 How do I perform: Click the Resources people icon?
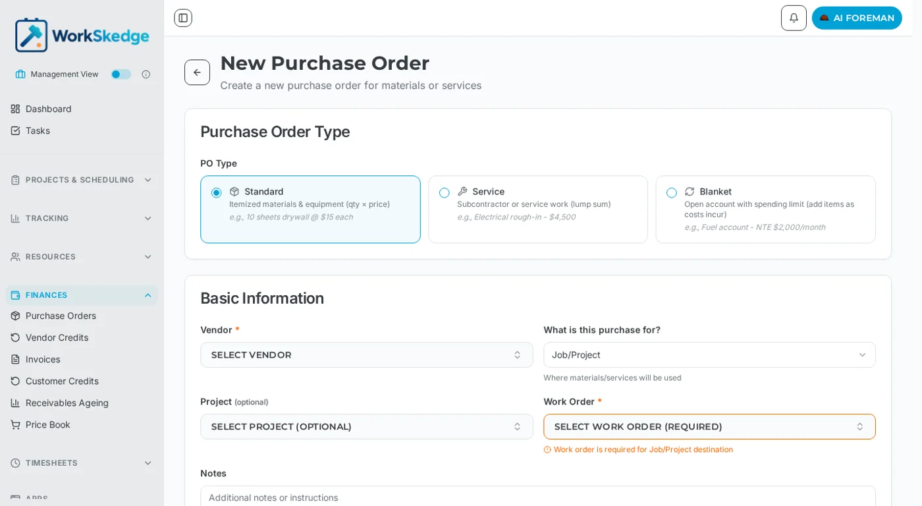[15, 256]
